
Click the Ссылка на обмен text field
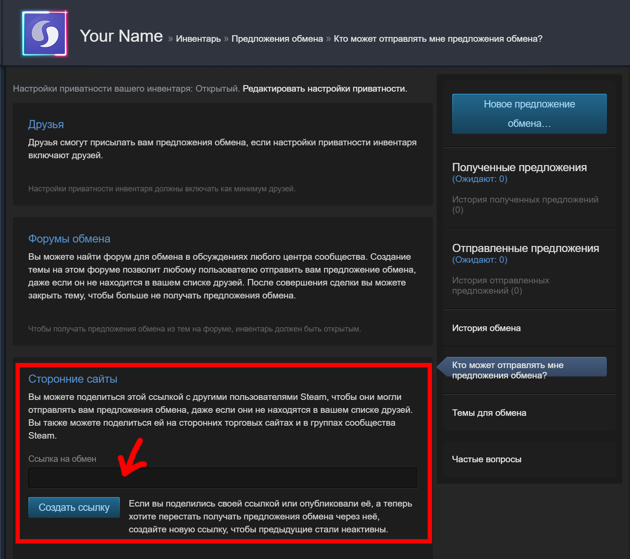pos(223,478)
